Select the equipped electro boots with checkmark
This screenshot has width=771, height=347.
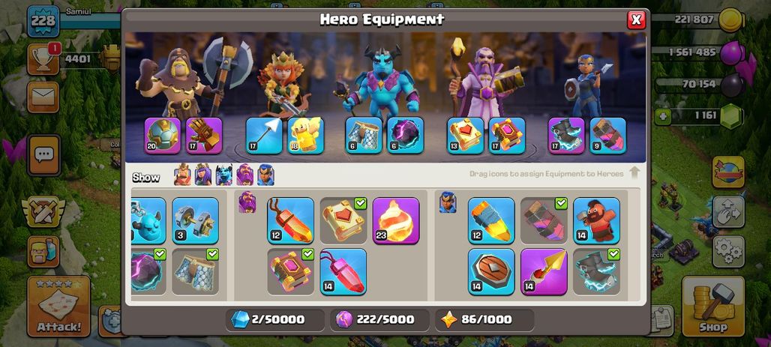pyautogui.click(x=596, y=272)
